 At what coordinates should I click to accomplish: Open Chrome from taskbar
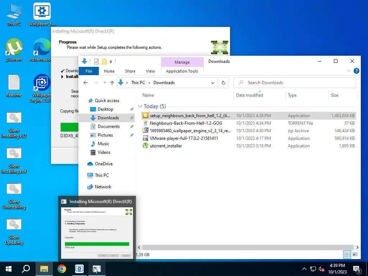point(62,269)
